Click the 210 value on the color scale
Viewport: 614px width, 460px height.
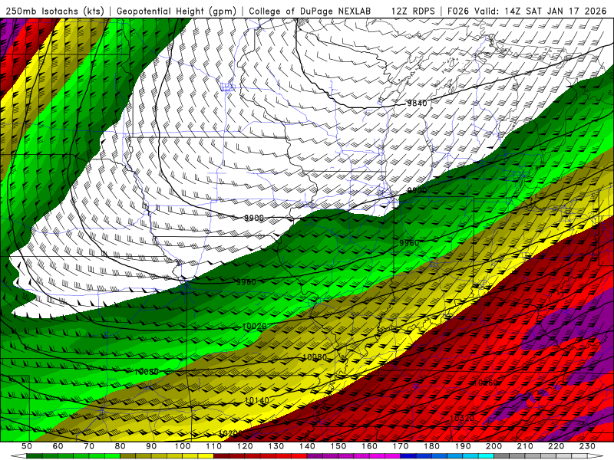[x=525, y=446]
